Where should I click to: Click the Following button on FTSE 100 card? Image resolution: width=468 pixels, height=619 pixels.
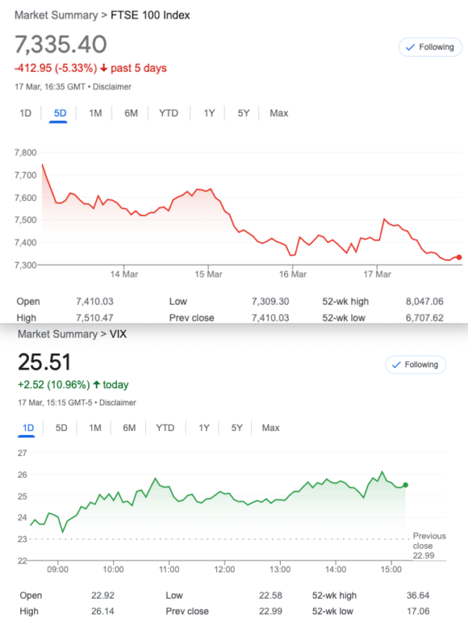[x=430, y=47]
